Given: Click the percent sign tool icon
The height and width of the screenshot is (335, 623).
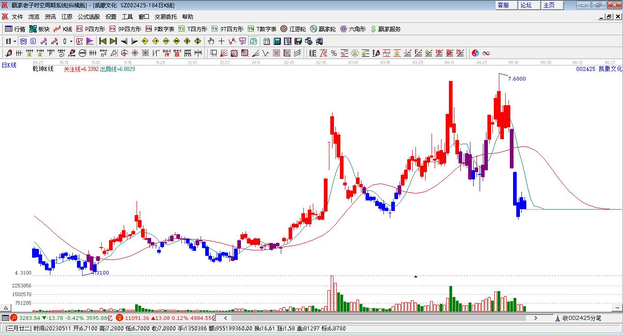Looking at the screenshot, I should pyautogui.click(x=334, y=53).
